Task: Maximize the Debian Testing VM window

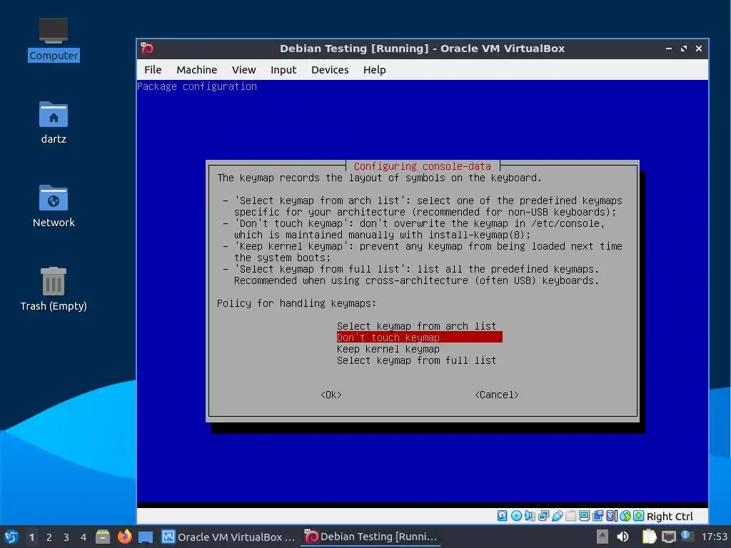Action: click(x=684, y=49)
